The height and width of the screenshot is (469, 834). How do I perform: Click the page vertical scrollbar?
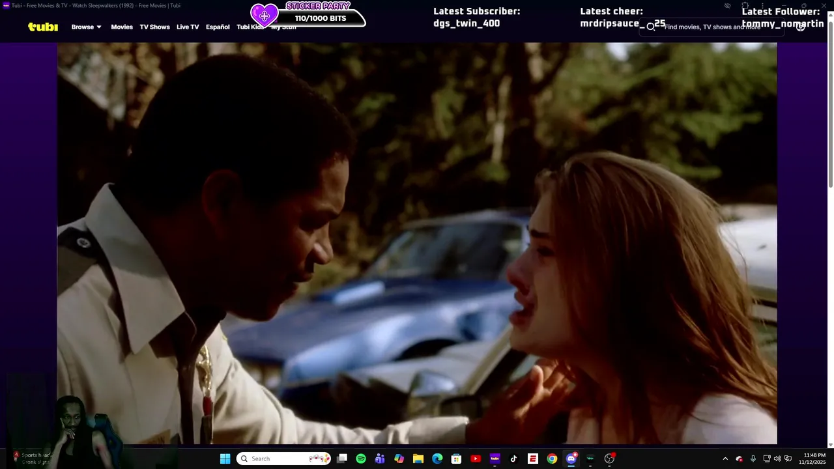coord(830,104)
